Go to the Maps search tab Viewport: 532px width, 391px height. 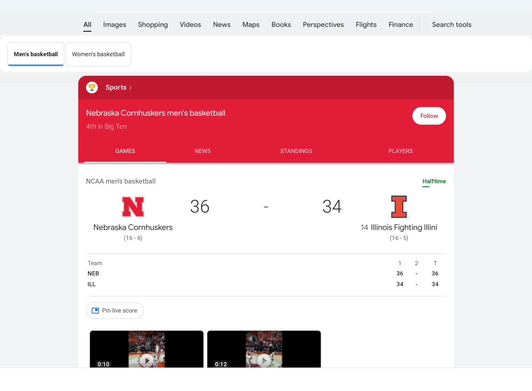pyautogui.click(x=251, y=25)
